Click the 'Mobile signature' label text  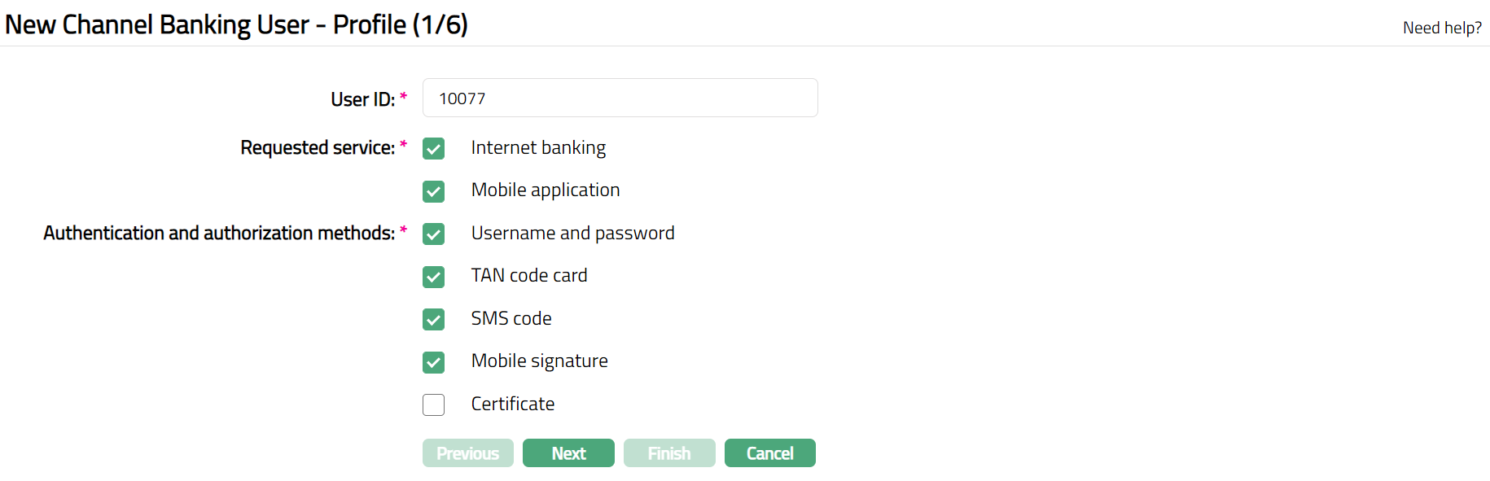click(x=539, y=361)
